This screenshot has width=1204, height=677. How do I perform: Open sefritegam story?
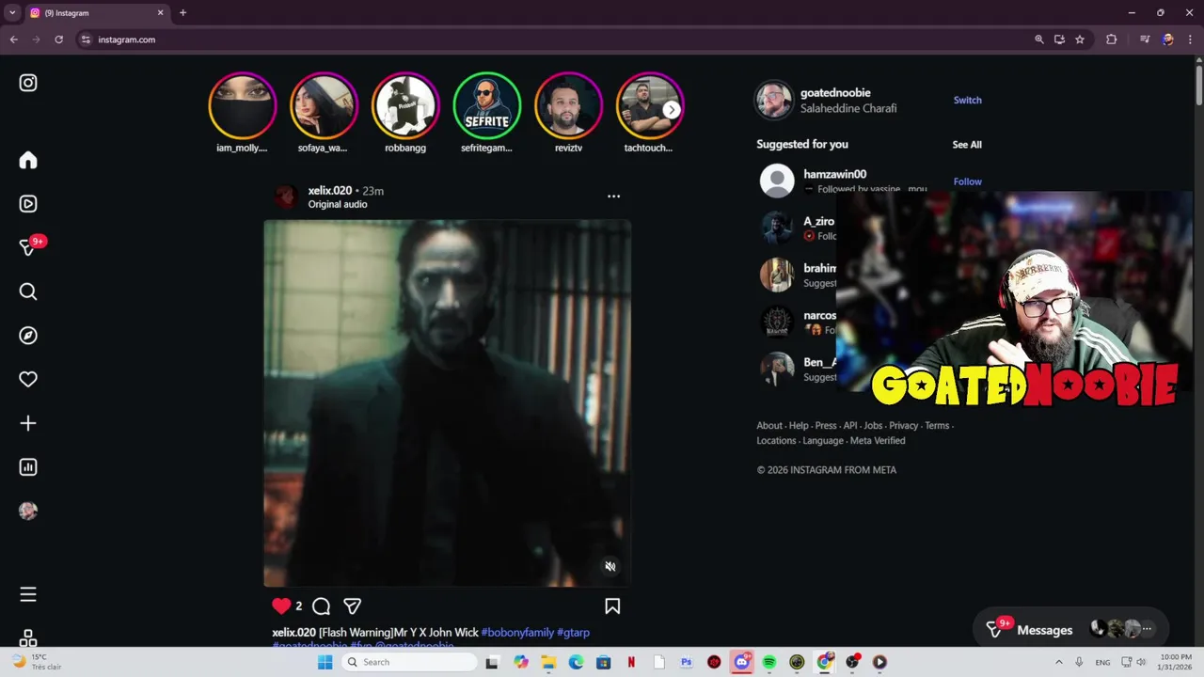486,113
